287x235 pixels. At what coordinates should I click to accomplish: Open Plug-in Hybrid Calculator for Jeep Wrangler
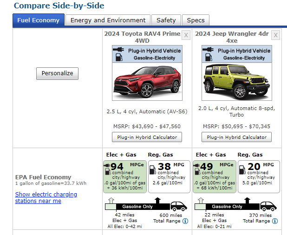pos(236,137)
